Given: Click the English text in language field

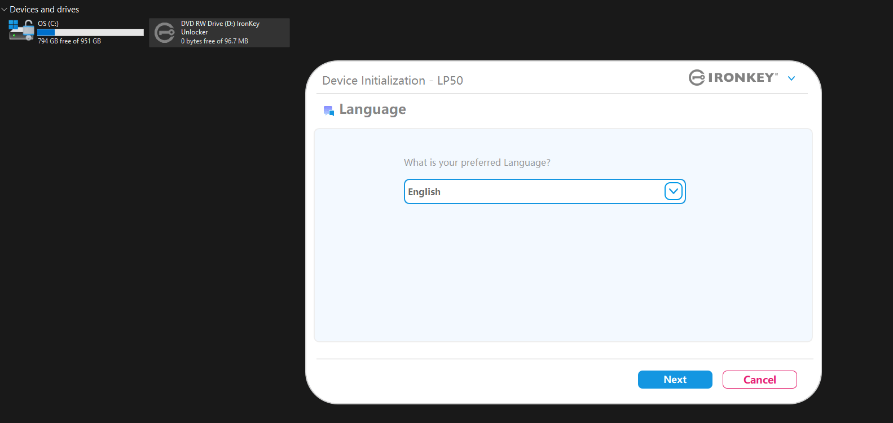Looking at the screenshot, I should pyautogui.click(x=424, y=192).
